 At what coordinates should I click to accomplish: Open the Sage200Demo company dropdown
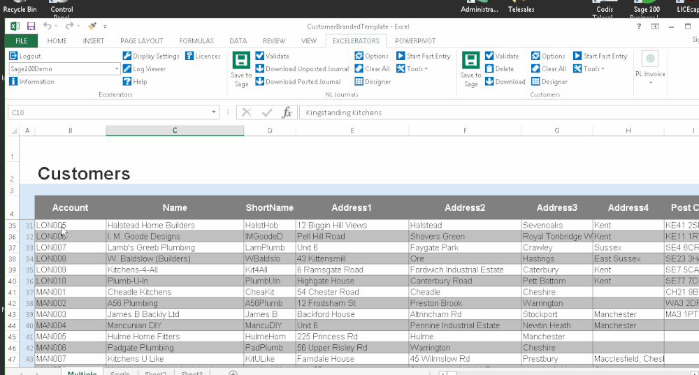(x=116, y=69)
